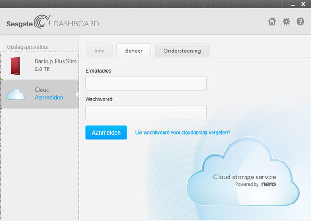Viewport: 311px width, 221px height.
Task: Go to the Dashboard home icon
Action: (x=271, y=22)
